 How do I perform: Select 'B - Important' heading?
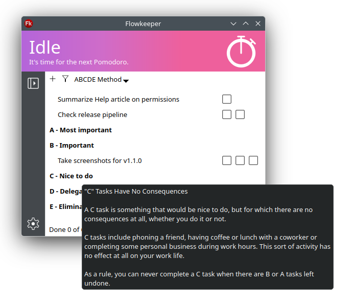(72, 145)
